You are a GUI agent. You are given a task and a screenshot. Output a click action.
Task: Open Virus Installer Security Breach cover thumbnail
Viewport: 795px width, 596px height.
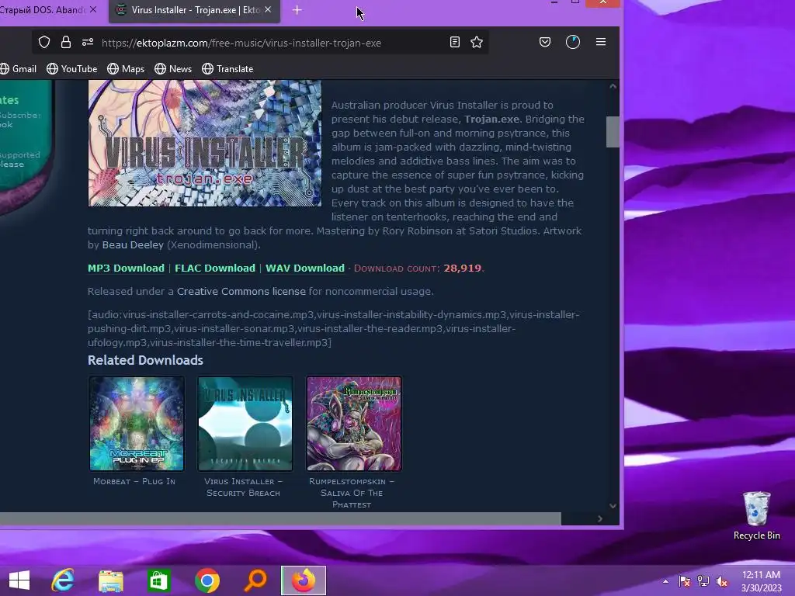tap(245, 424)
